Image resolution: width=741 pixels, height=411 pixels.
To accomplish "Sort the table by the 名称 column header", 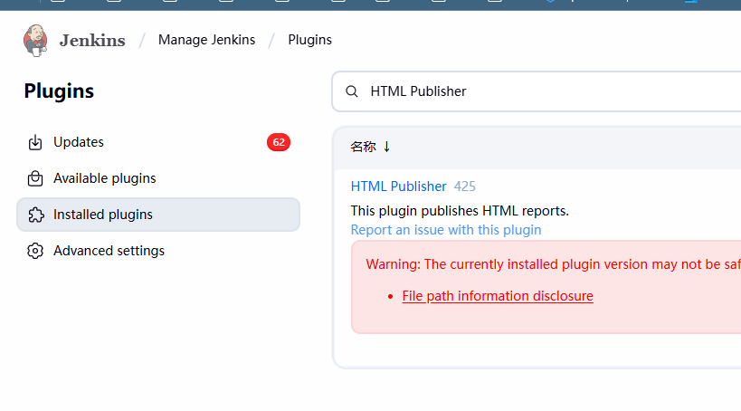I will coord(363,147).
